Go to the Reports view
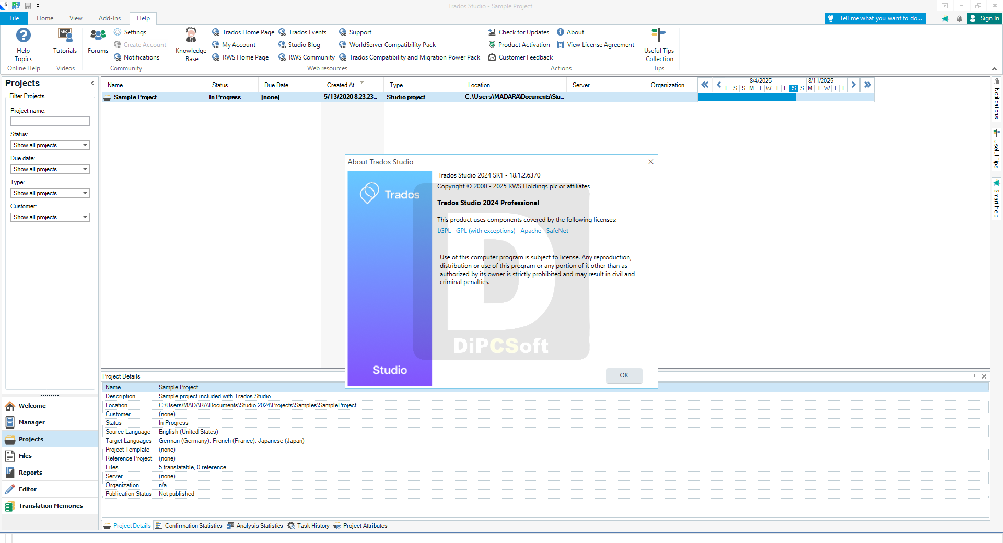The height and width of the screenshot is (543, 1003). pos(50,473)
